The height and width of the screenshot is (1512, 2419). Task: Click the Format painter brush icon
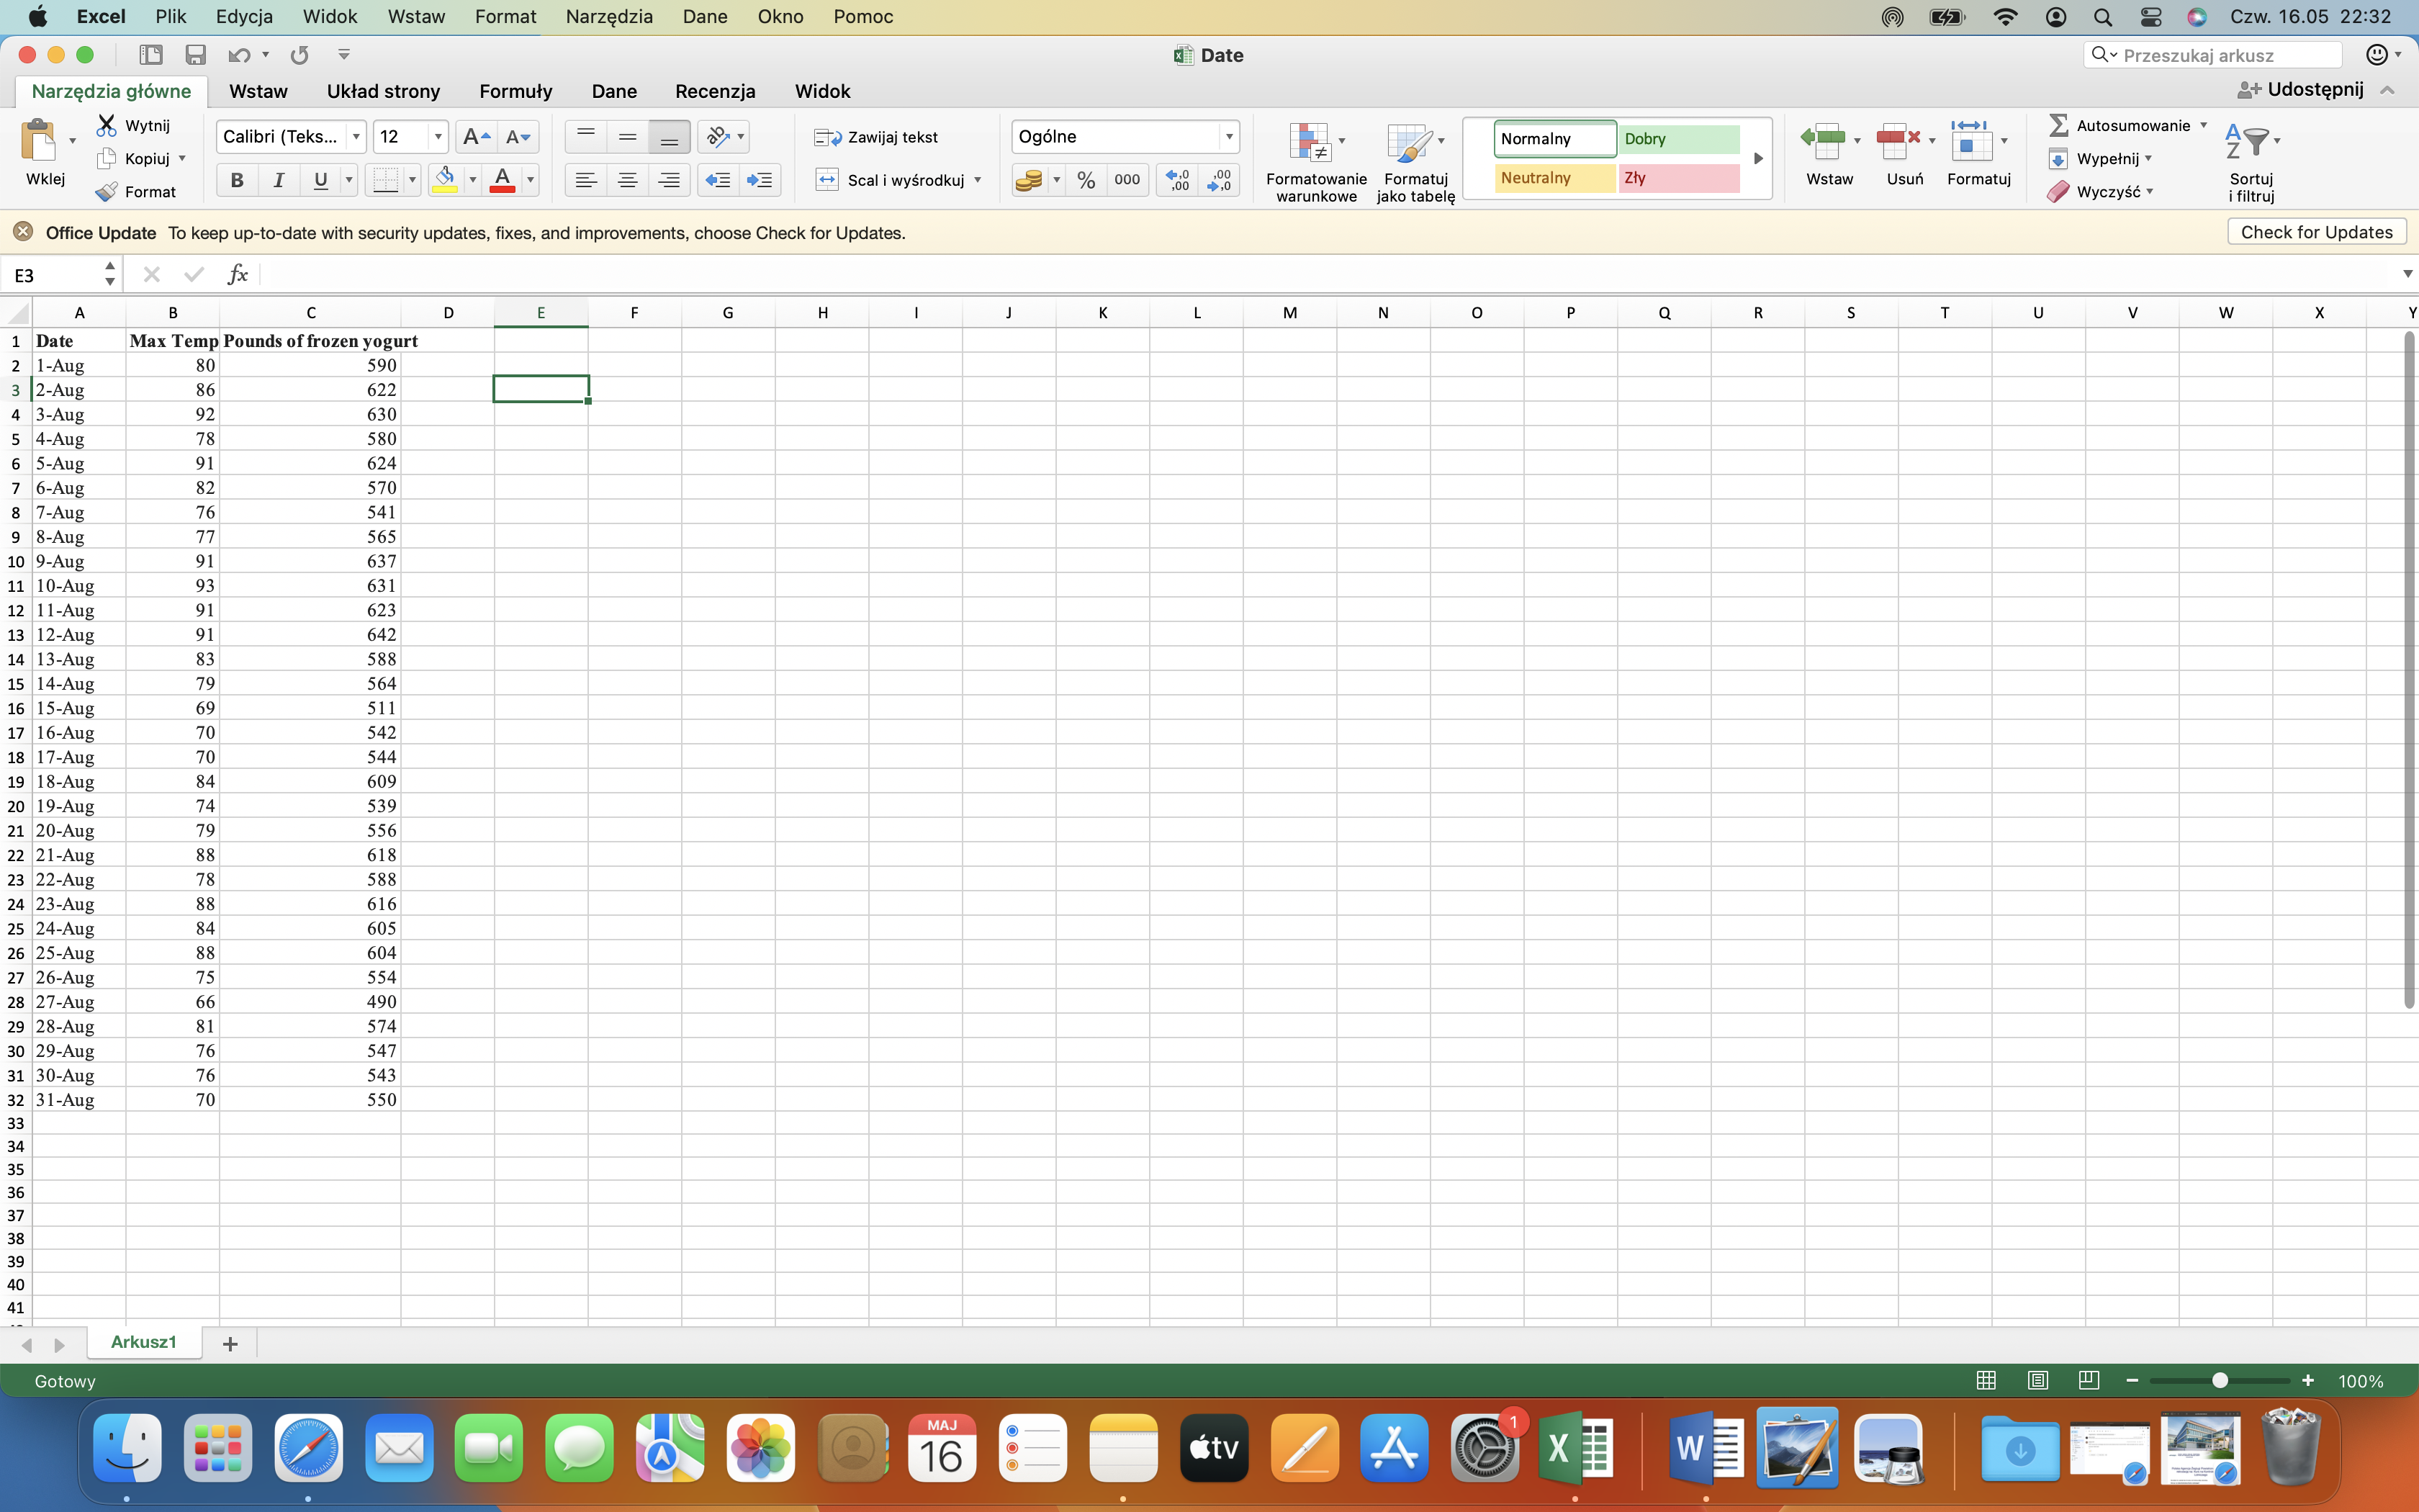107,192
